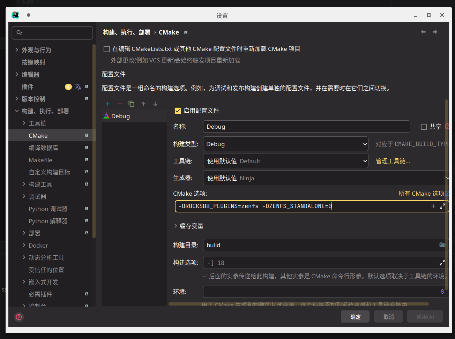455x339 pixels.
Task: Open 编译数据库 settings page
Action: (x=43, y=148)
